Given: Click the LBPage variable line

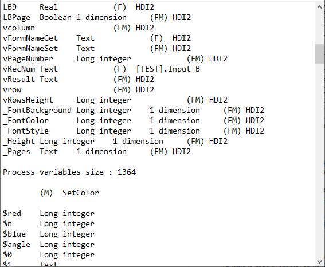Looking at the screenshot, I should point(97,18).
